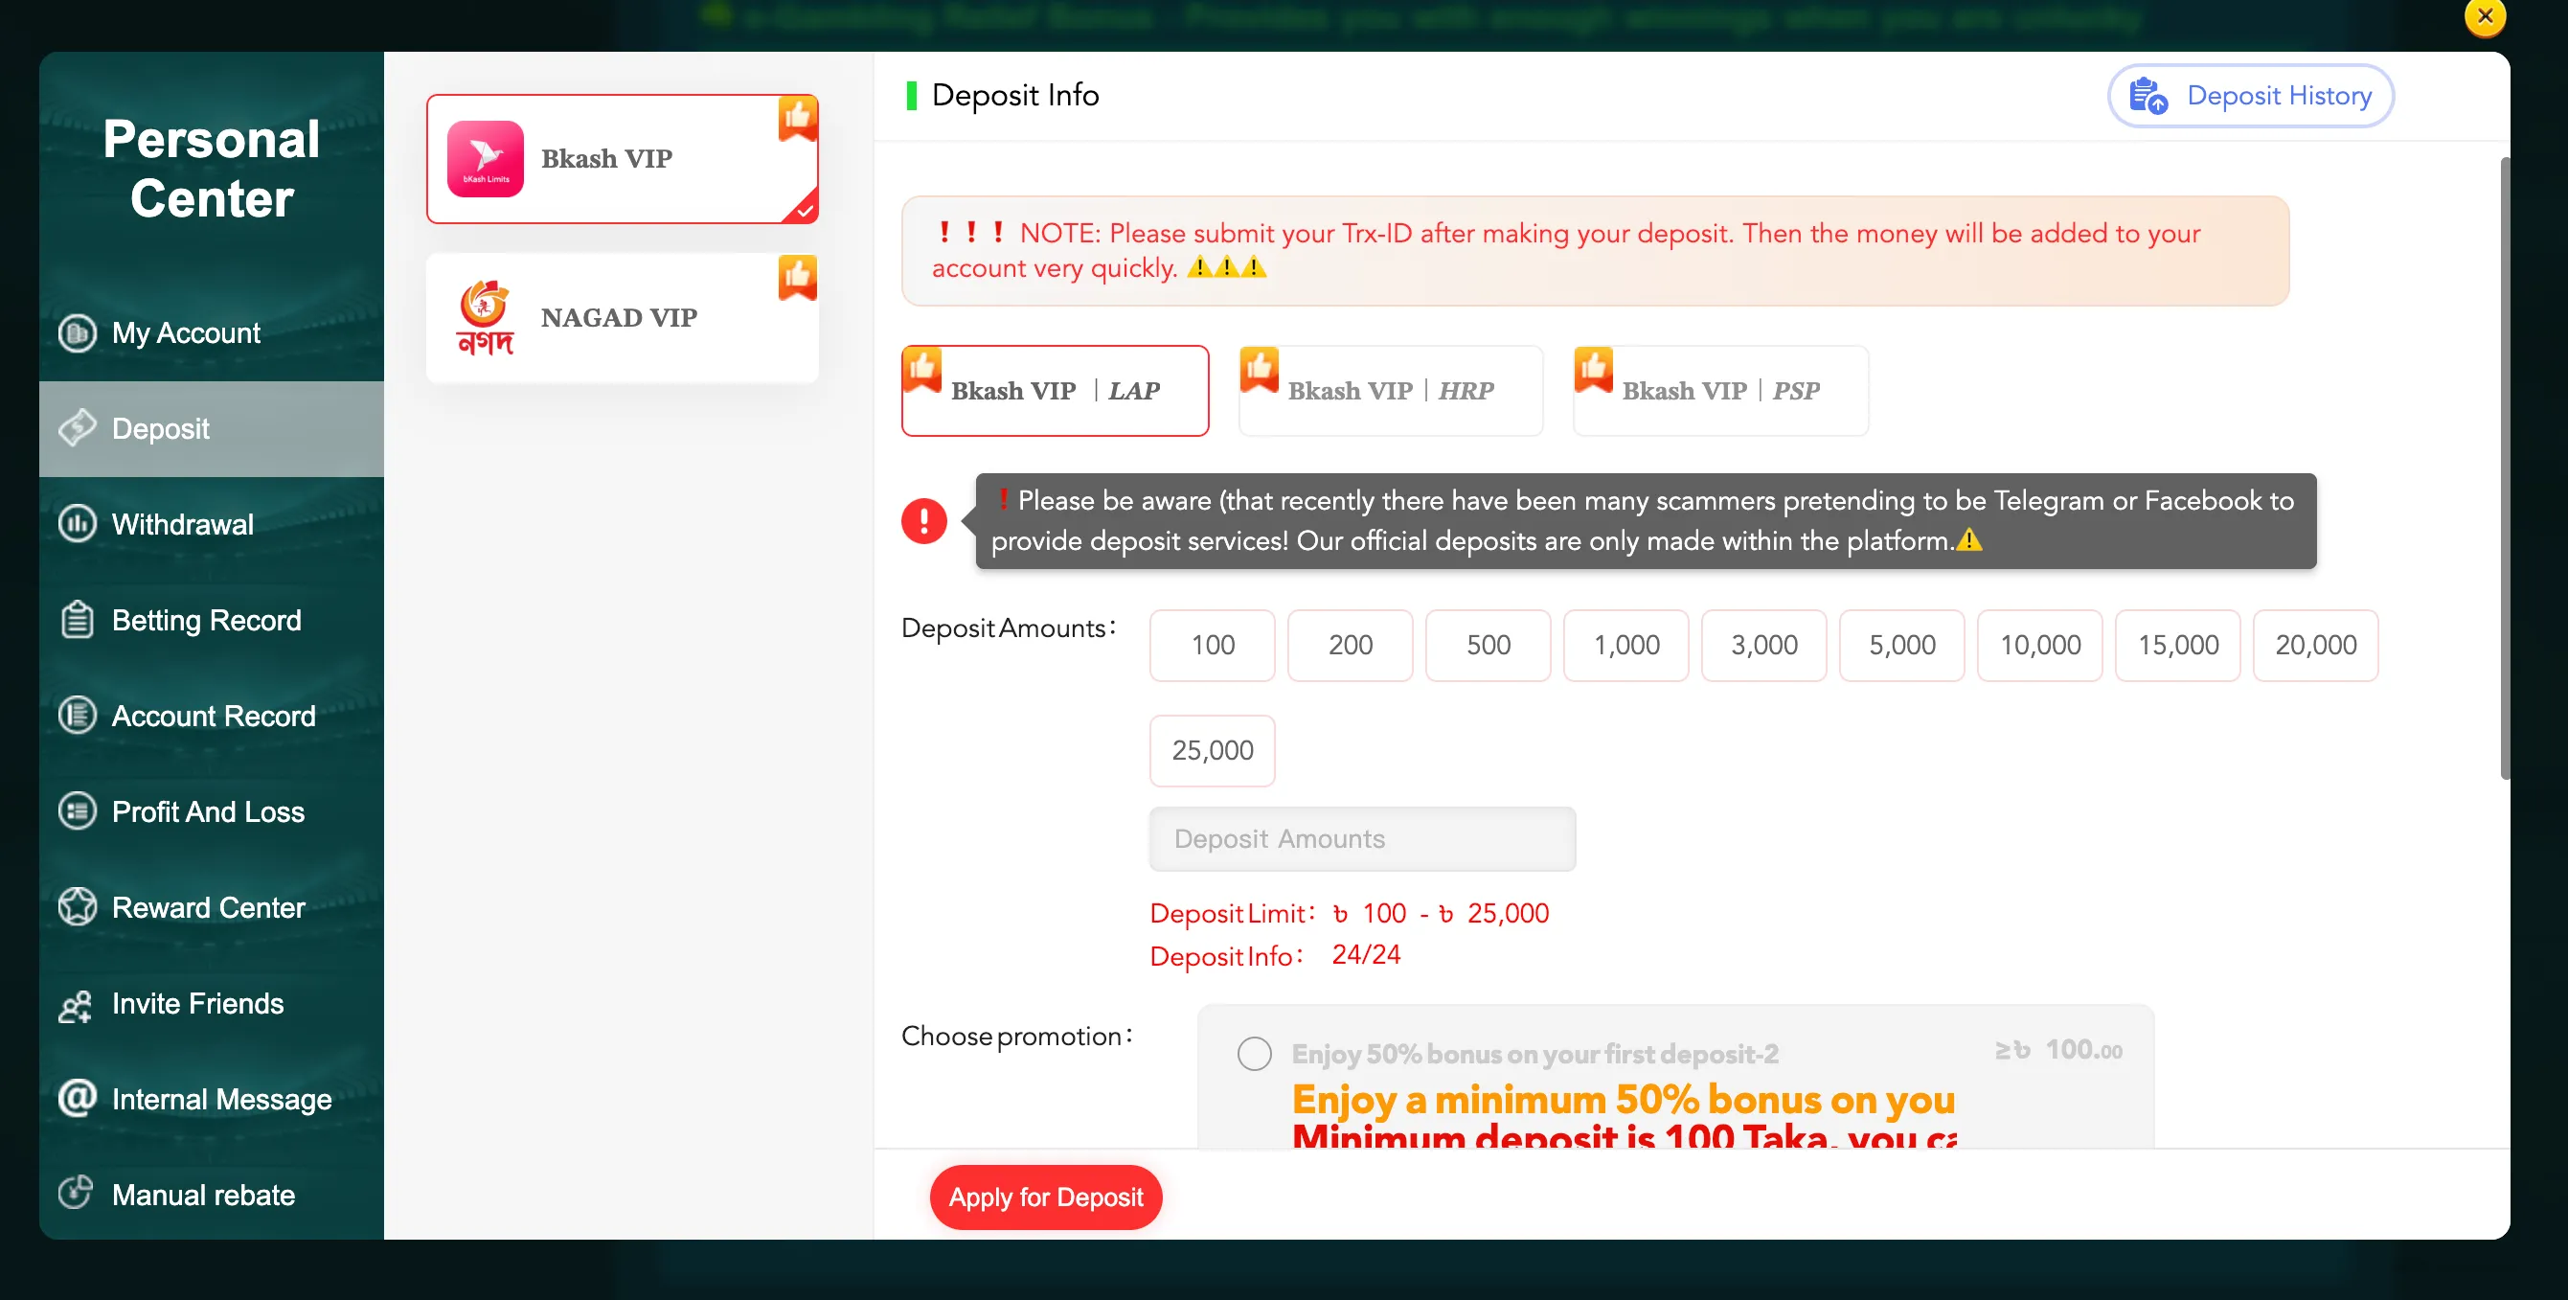Click the vertical scrollbar in deposit panel
Screen dimensions: 2568x1300
2503,468
